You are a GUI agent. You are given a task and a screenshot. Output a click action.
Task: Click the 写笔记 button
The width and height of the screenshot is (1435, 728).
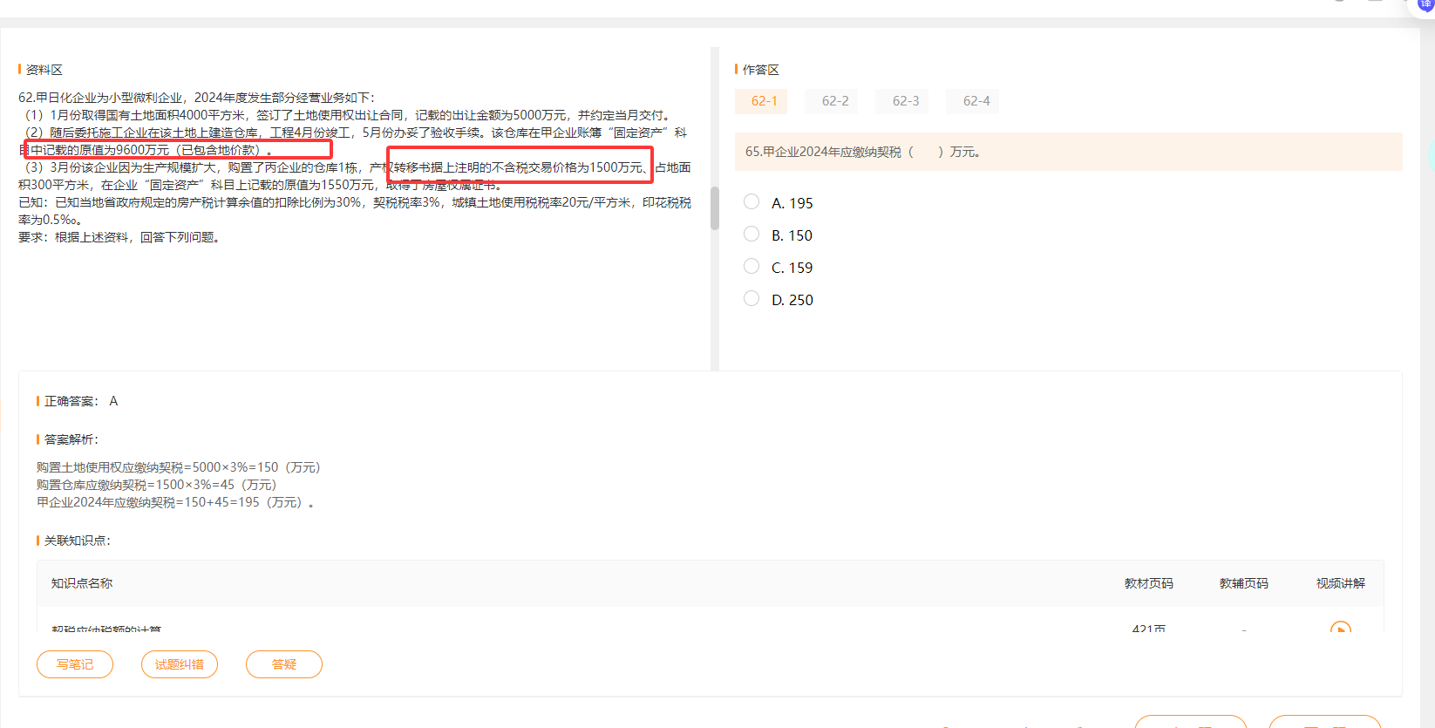tap(75, 664)
